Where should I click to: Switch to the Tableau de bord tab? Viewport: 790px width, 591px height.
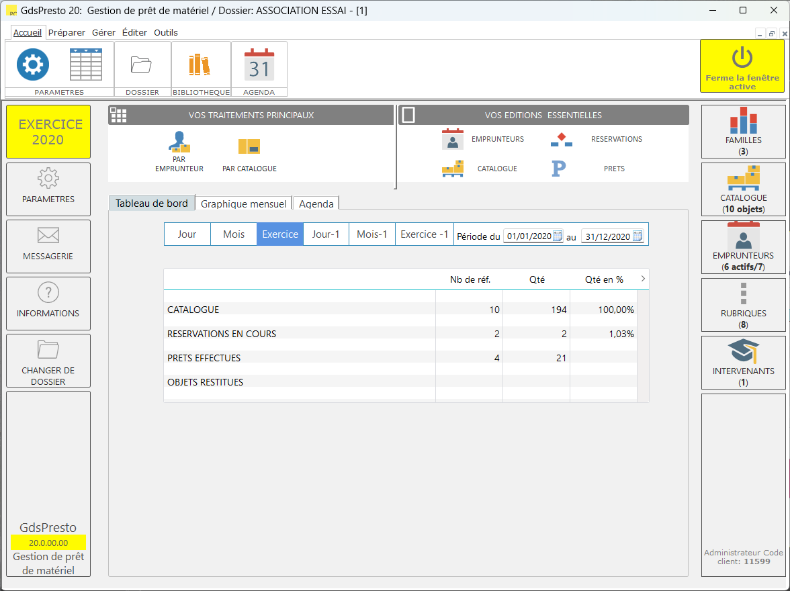(152, 203)
